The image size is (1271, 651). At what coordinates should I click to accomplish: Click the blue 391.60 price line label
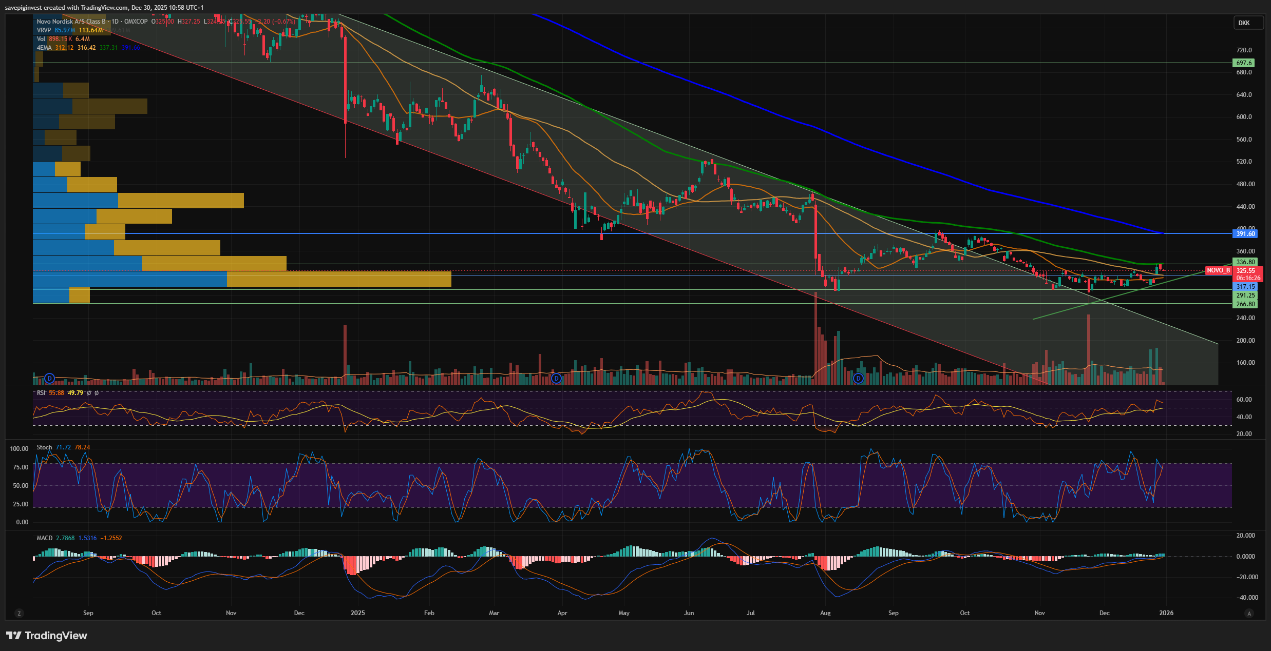[x=1245, y=234]
